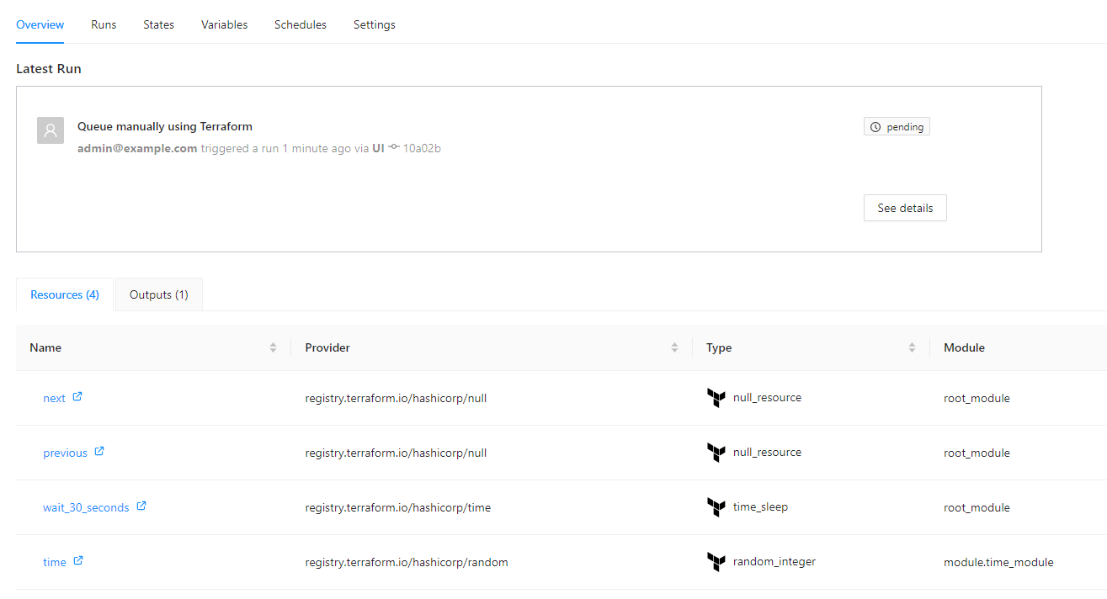Screen dimensions: 1107x599
Task: Click the pending status badge
Action: pos(897,127)
